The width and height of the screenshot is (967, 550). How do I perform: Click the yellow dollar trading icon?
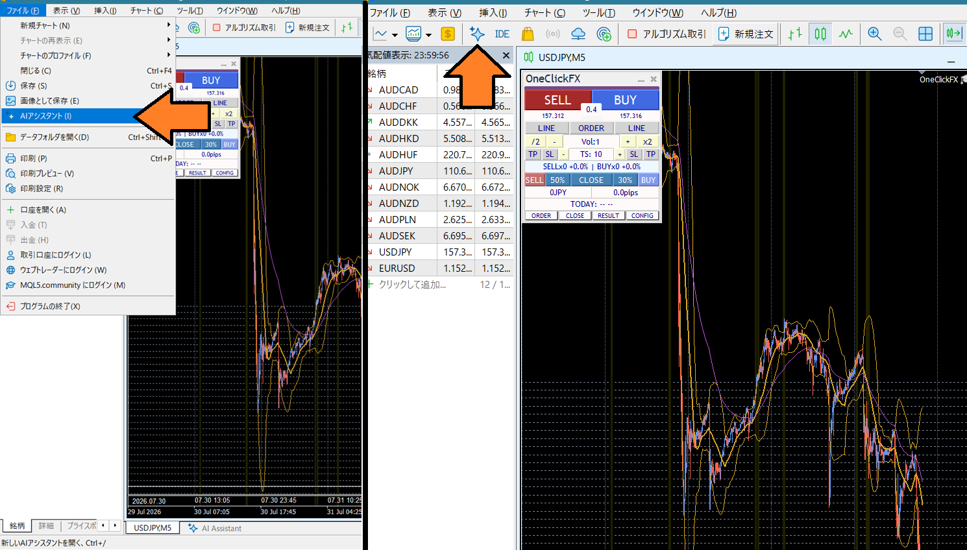coord(447,34)
